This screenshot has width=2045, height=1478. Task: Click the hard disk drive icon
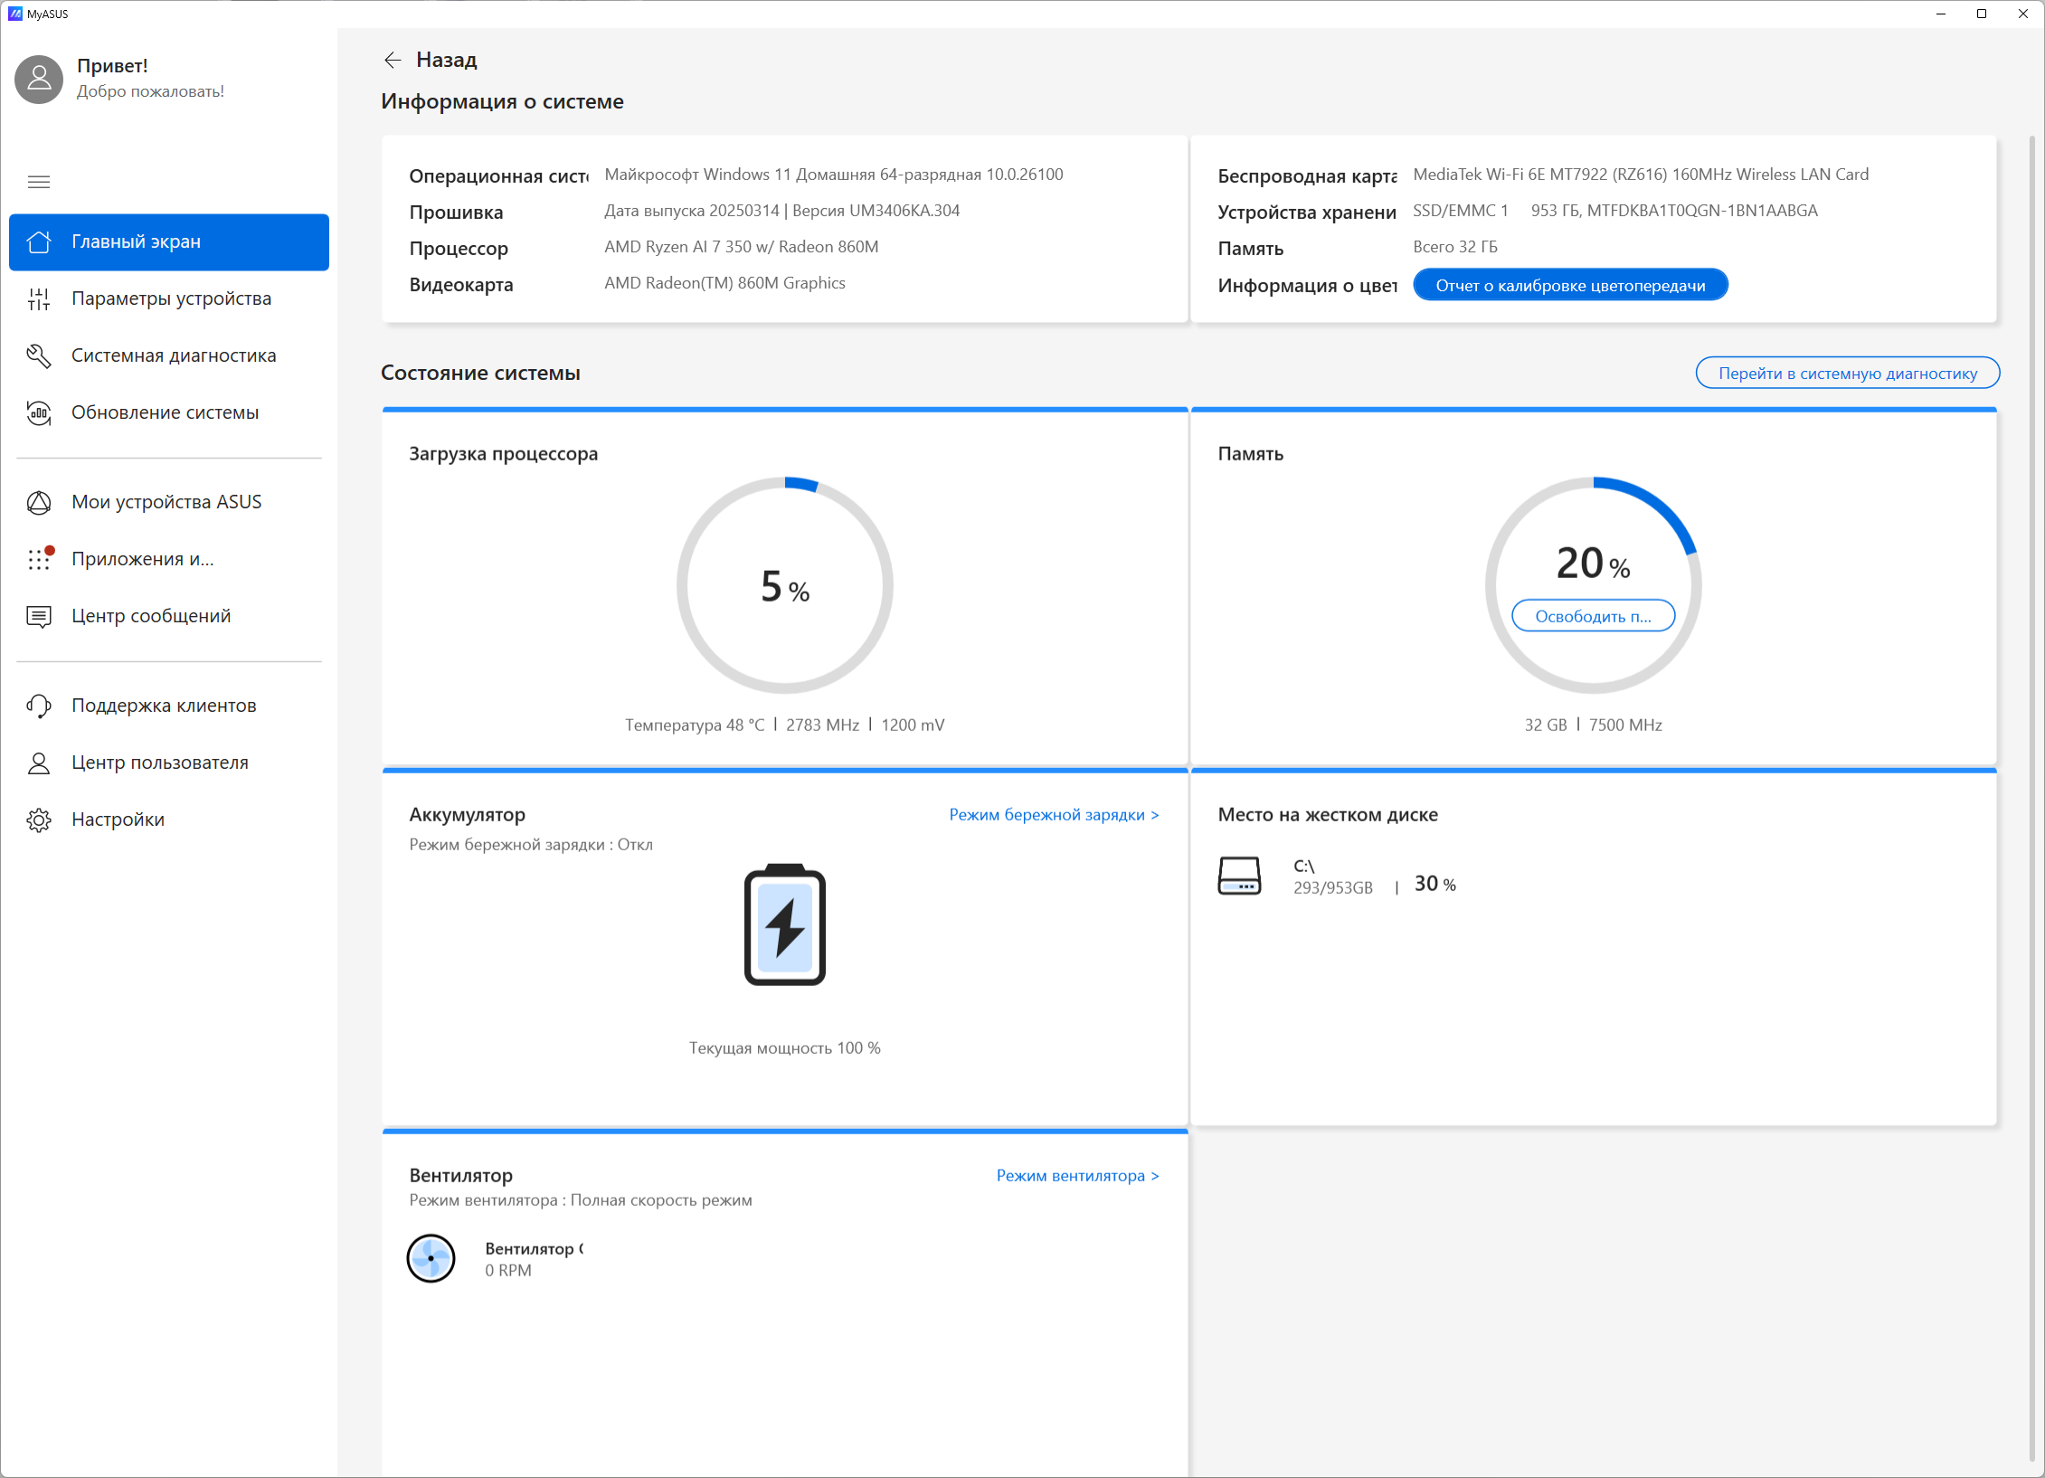pos(1239,876)
